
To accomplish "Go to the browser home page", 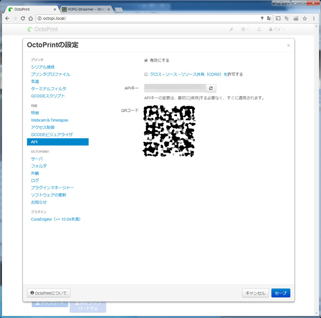I will pyautogui.click(x=30, y=18).
